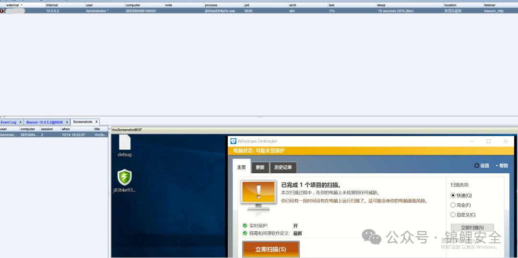
Task: Click the sleep column header
Action: pos(410,5)
